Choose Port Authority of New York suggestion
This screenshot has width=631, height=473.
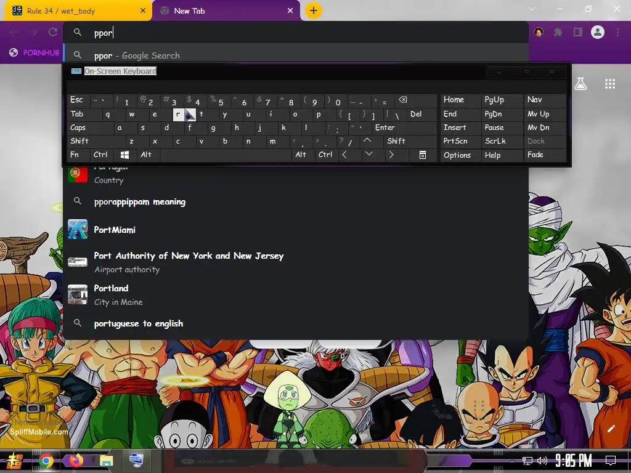[x=296, y=262]
